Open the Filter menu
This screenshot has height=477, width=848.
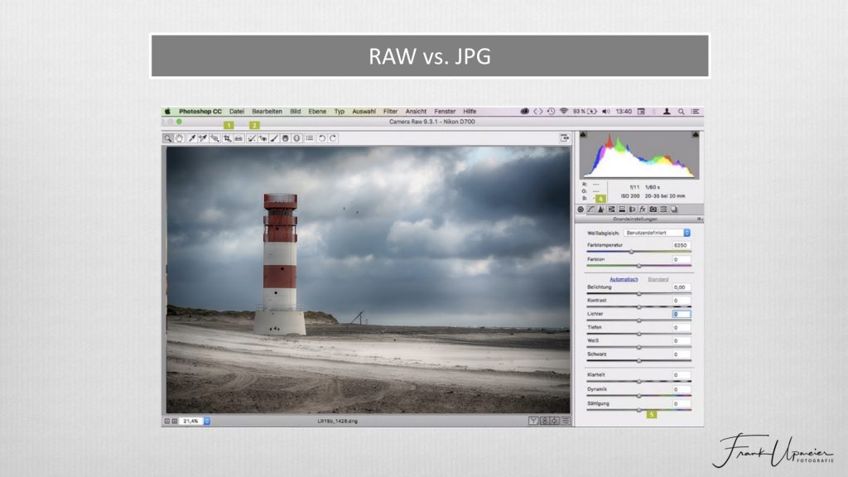click(391, 112)
